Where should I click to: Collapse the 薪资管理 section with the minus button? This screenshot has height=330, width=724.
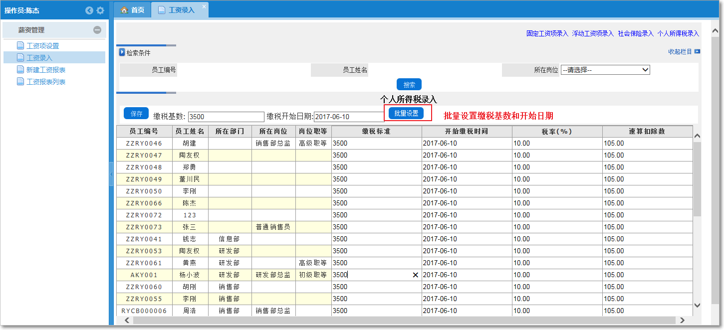[x=98, y=30]
